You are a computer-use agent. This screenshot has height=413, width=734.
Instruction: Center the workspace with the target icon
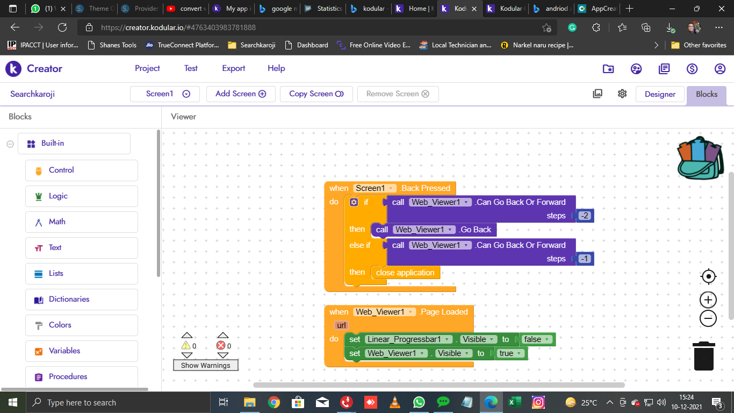pos(708,276)
